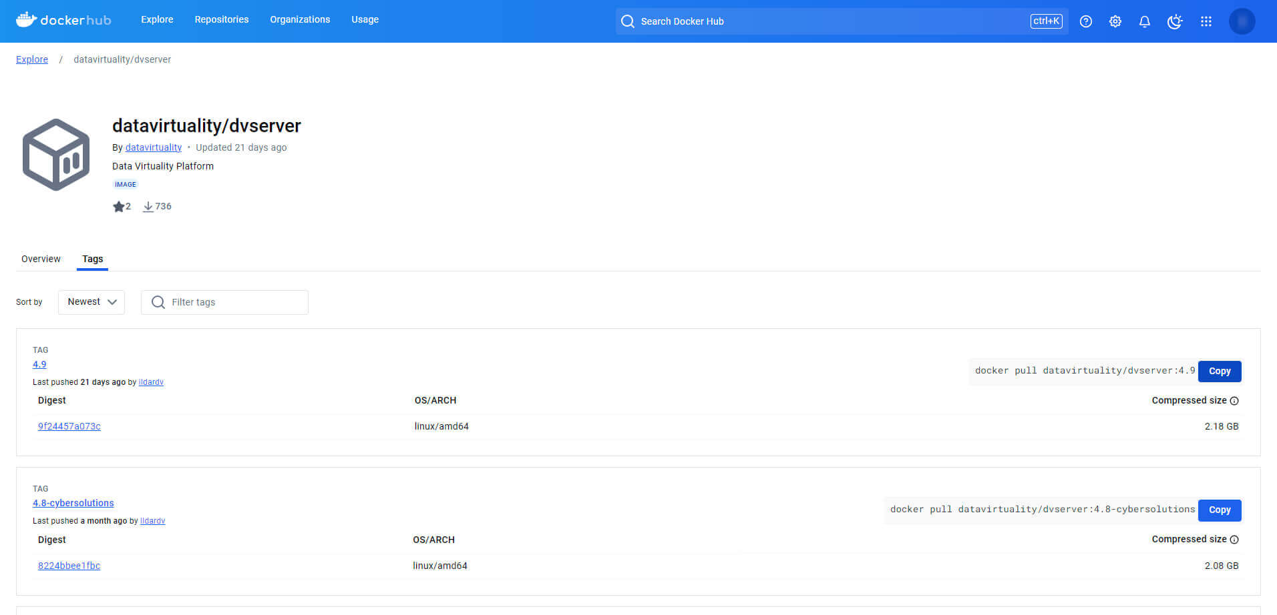The height and width of the screenshot is (615, 1277).
Task: Click the info icon beside Compressed size for 4.8-cybersolutions
Action: point(1234,540)
